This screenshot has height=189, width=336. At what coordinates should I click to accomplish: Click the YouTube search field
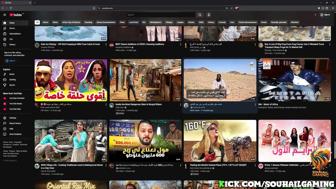coord(161,15)
